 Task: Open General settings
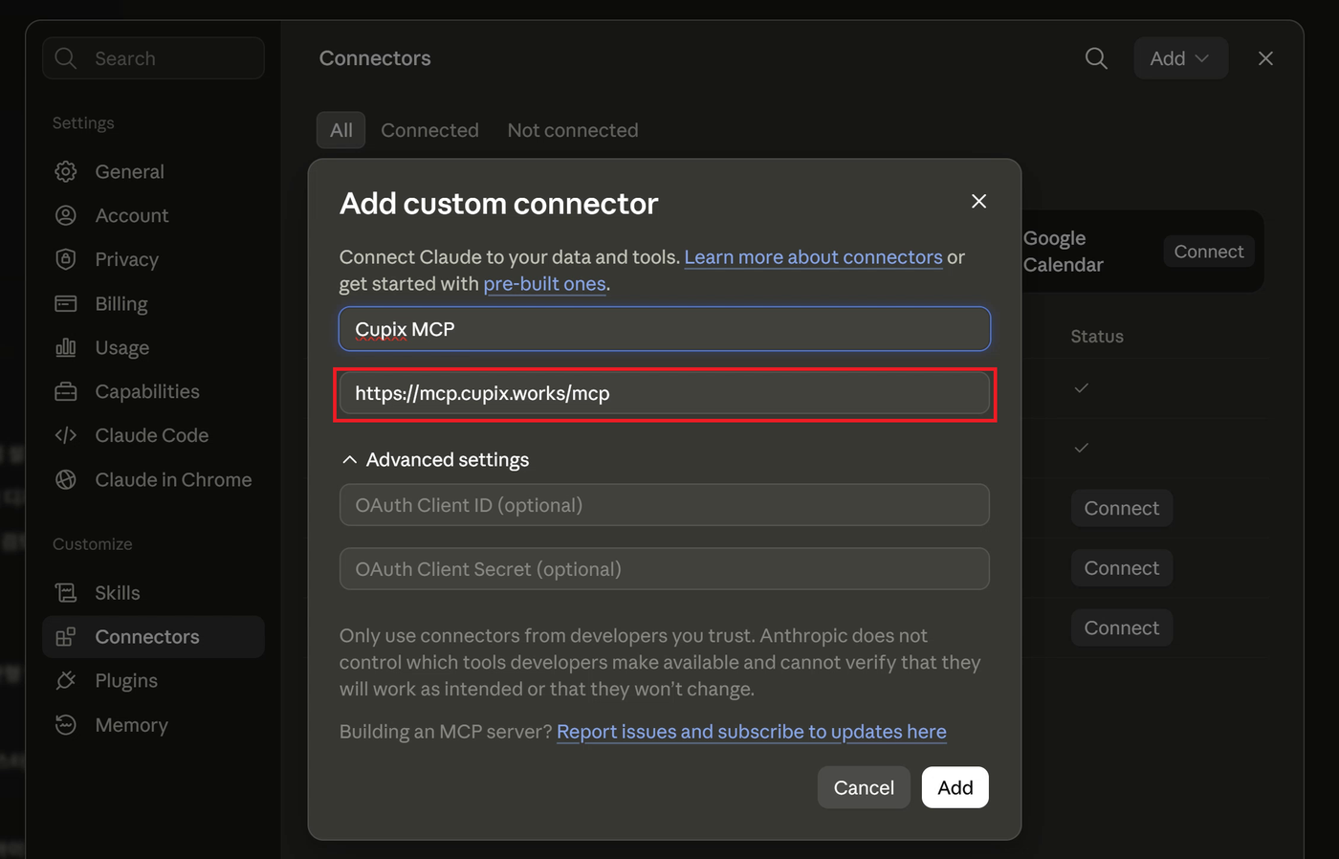153,171
